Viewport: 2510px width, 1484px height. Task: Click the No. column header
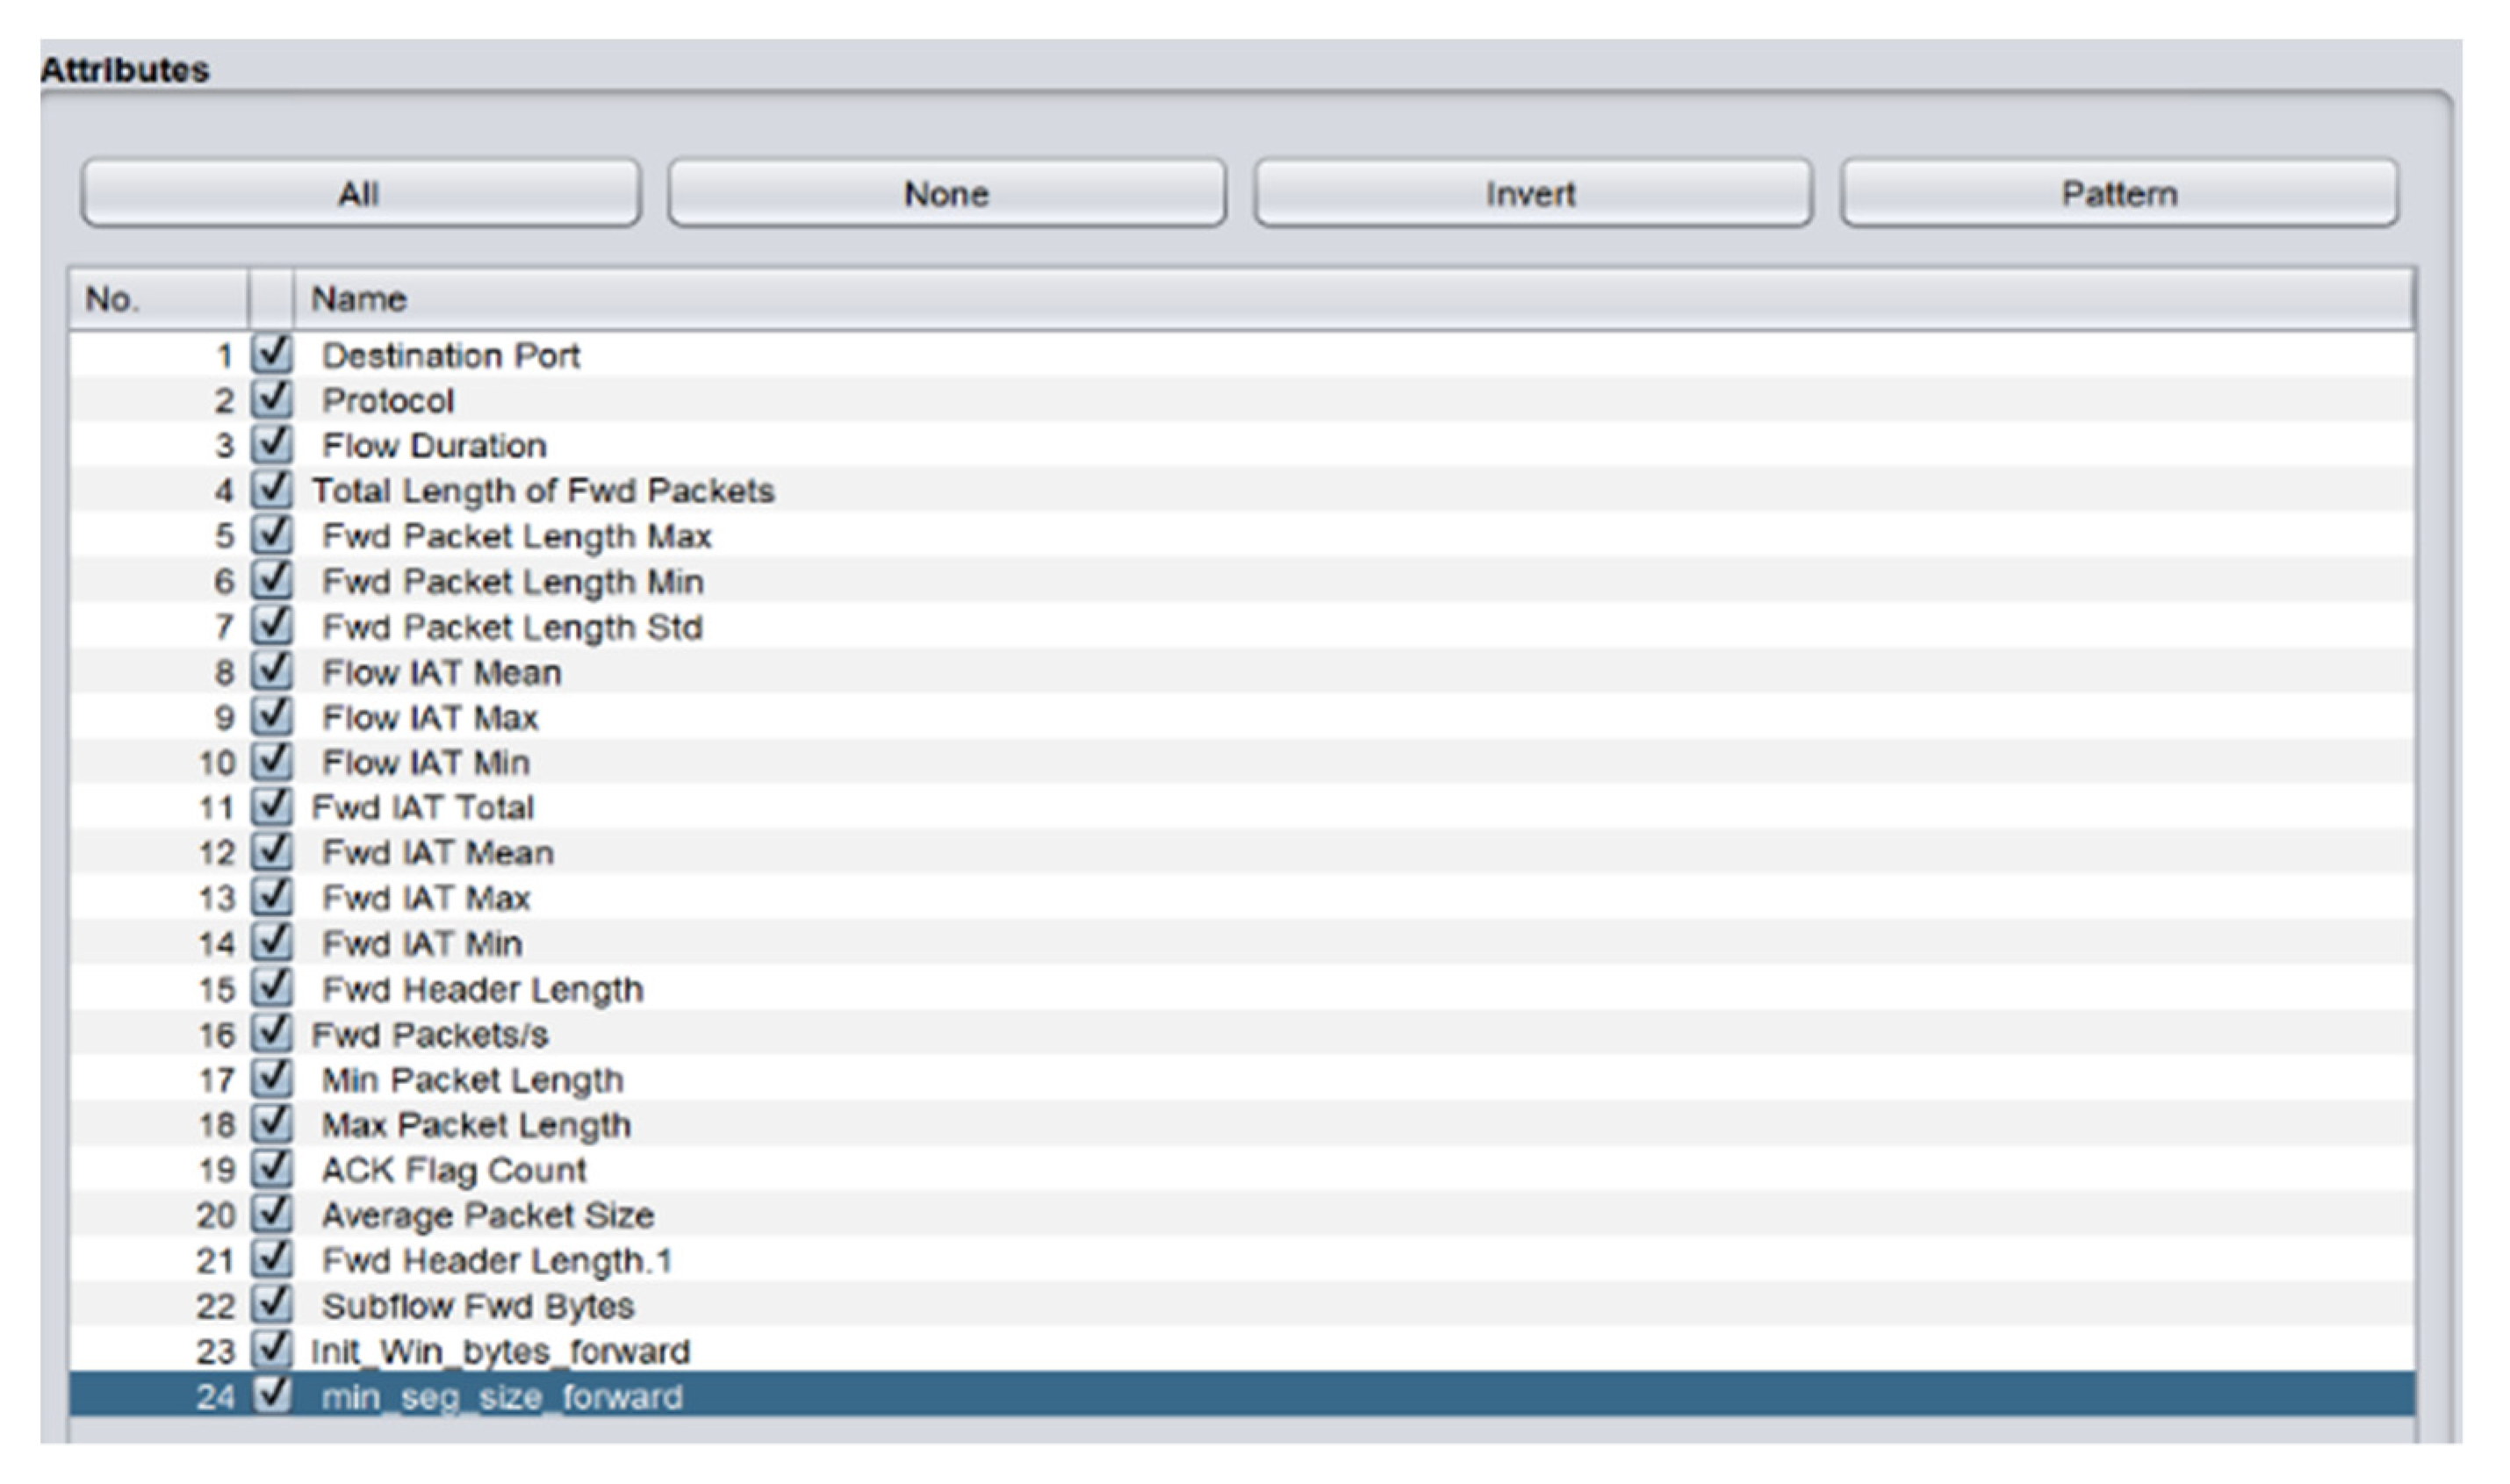click(x=159, y=299)
